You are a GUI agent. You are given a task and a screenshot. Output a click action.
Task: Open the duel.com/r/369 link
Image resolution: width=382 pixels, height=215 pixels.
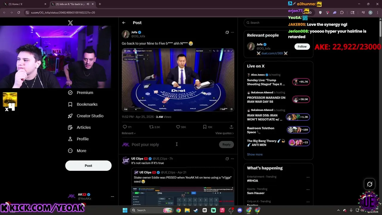pyautogui.click(x=272, y=53)
